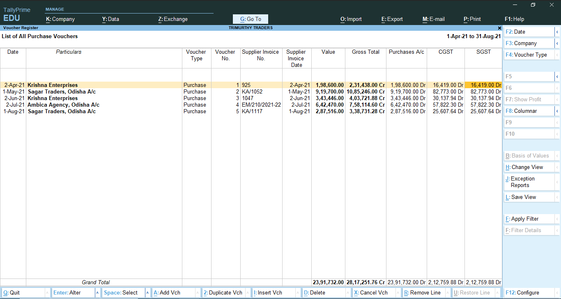This screenshot has width=561, height=299.
Task: Click the period 1-Apr-21 to 31-Aug-21
Action: (474, 37)
